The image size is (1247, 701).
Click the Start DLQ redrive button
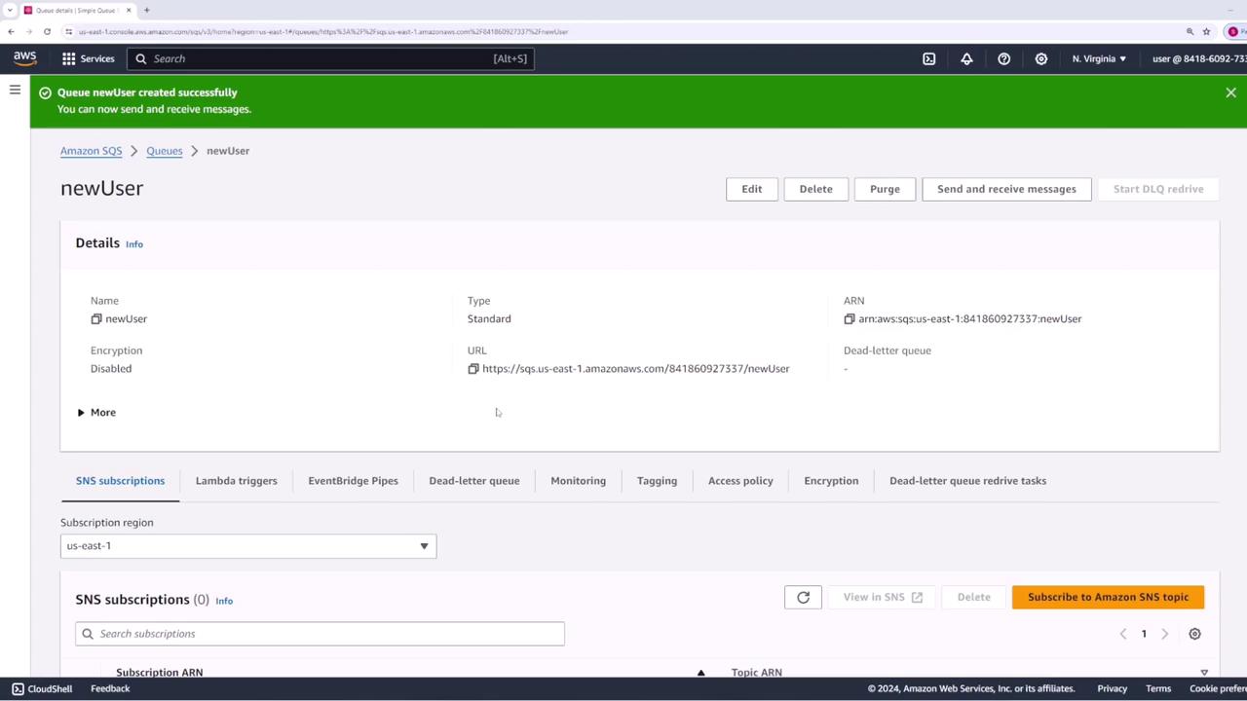point(1158,189)
